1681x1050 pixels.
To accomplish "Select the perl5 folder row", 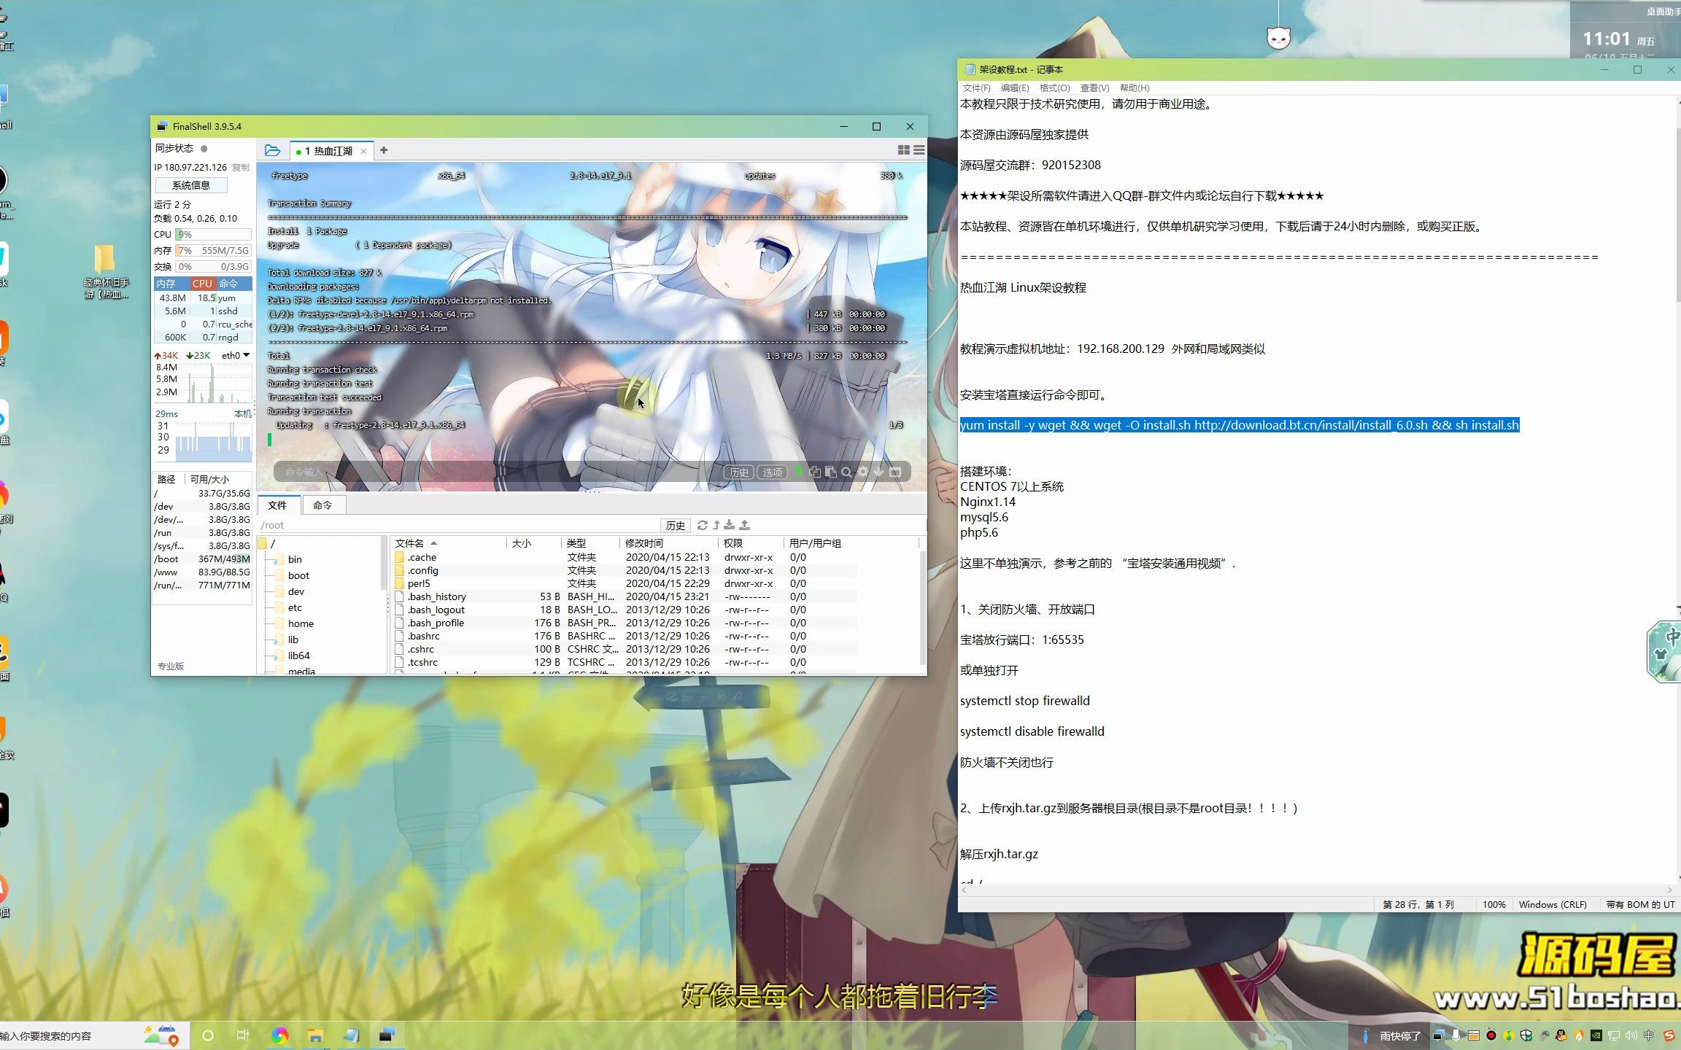I will pyautogui.click(x=625, y=583).
